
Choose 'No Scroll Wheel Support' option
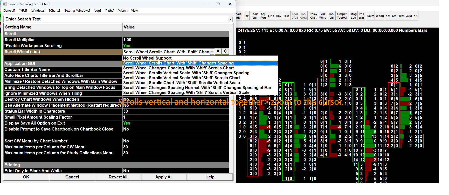point(200,58)
